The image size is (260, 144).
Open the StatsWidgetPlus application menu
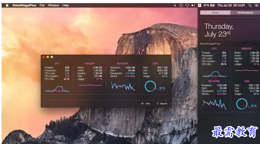tap(24, 5)
